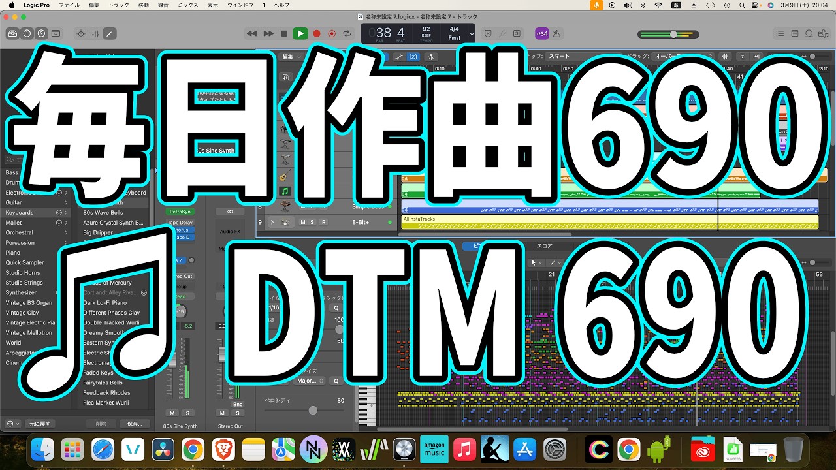Open the Tuner icon
Image resolution: width=836 pixels, height=470 pixels.
pos(502,33)
